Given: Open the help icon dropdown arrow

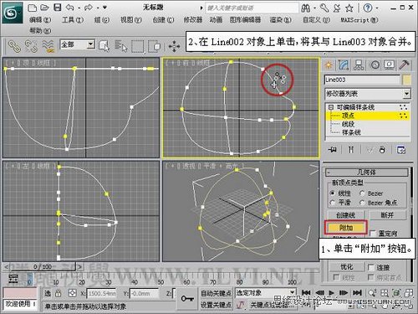Looking at the screenshot, I should 377,8.
